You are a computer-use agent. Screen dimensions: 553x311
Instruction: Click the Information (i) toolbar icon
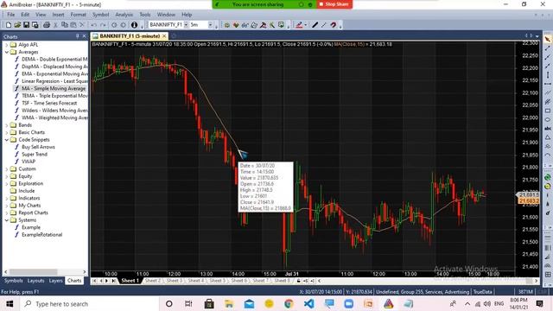point(134,25)
